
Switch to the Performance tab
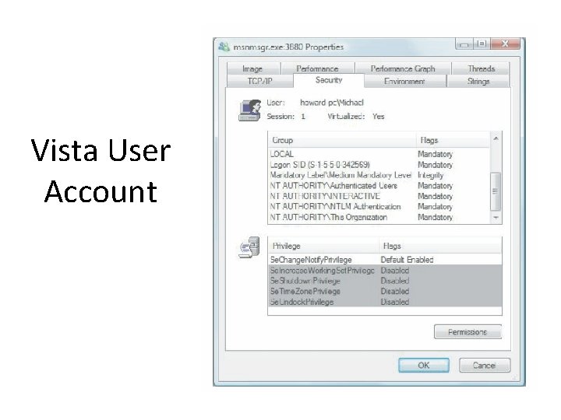tap(317, 68)
